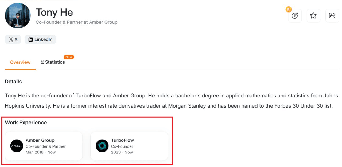This screenshot has width=342, height=167.
Task: Switch to the X Statistics tab
Action: point(53,62)
